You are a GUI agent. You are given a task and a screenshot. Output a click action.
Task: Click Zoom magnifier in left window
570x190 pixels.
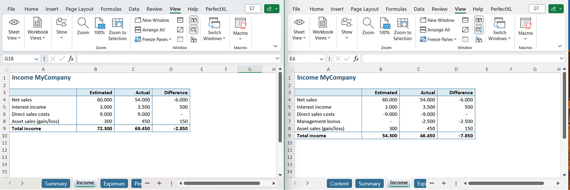pos(83,26)
